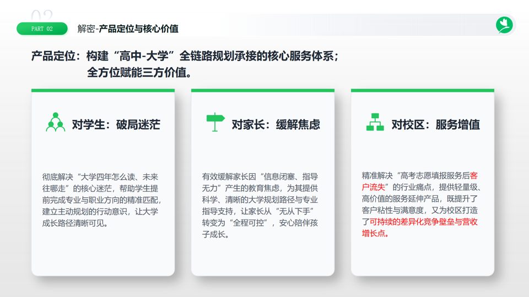The height and width of the screenshot is (297, 529).
Task: Click the paragraph starting with 有效缓解家长
Action: pyautogui.click(x=260, y=205)
